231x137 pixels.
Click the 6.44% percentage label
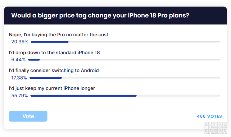click(x=18, y=60)
